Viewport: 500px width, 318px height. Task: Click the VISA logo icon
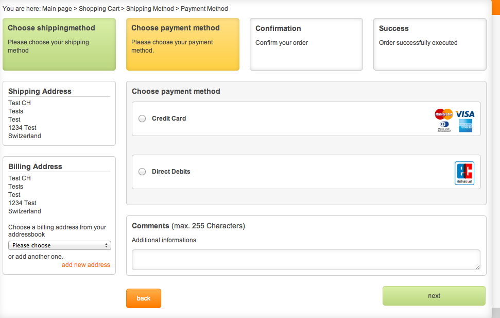(x=465, y=114)
